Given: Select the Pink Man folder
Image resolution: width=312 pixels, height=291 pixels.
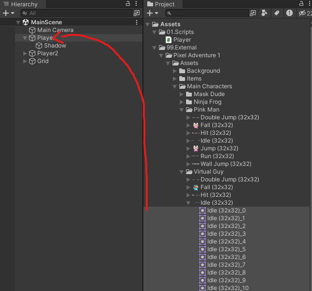Looking at the screenshot, I should 206,110.
